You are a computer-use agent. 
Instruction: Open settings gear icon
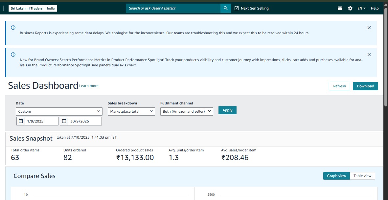(350, 8)
